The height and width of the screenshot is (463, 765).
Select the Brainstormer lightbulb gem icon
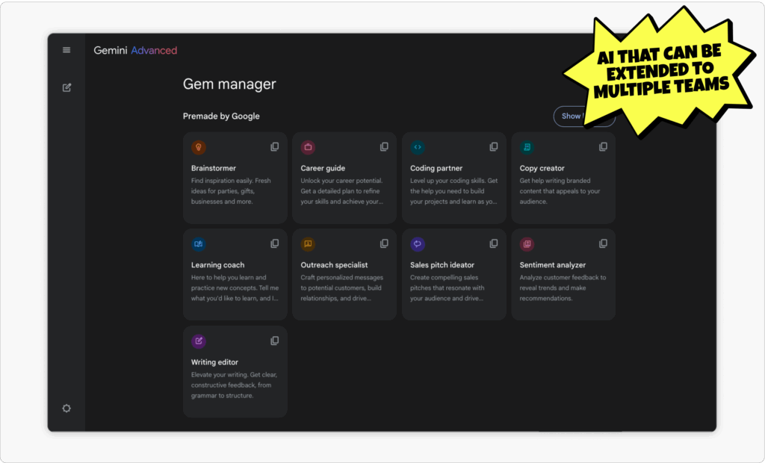point(198,146)
